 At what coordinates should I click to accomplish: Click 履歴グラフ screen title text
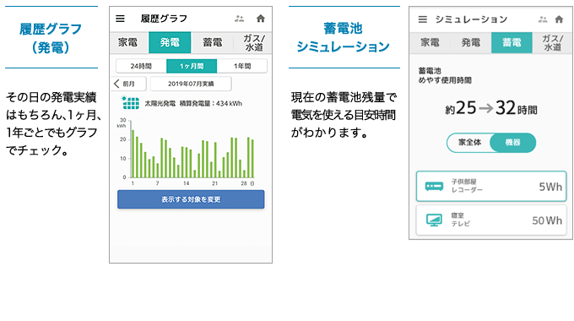(164, 19)
